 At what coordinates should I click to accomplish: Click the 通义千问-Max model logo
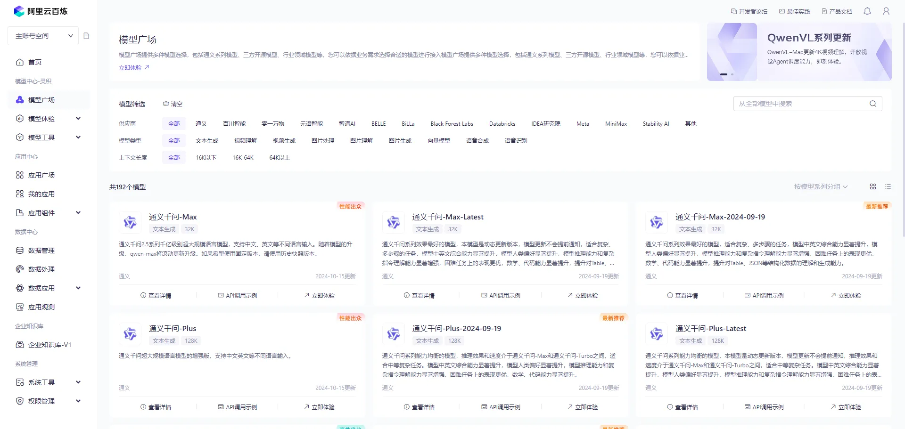(130, 222)
